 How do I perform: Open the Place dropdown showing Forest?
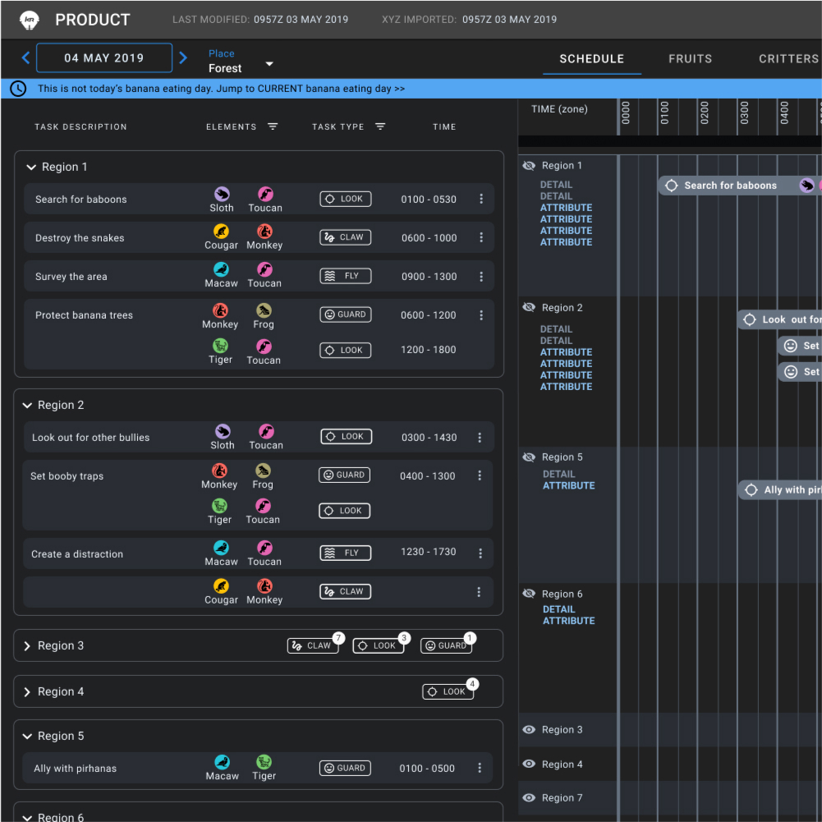(x=241, y=62)
